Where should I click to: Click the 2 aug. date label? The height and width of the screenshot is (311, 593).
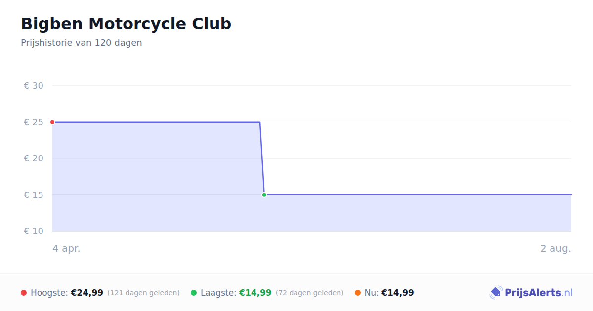555,249
